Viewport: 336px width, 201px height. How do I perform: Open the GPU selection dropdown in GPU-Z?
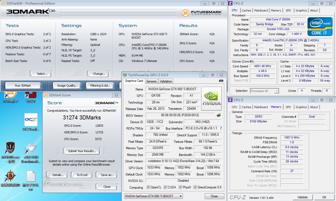click(154, 196)
